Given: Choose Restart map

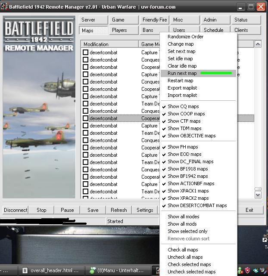Looking at the screenshot, I should coord(198,81).
